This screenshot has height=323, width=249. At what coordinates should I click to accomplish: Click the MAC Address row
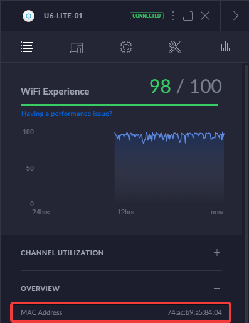pyautogui.click(x=121, y=312)
